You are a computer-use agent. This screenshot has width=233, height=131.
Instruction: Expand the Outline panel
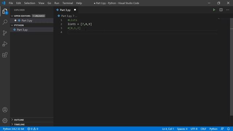click(x=12, y=120)
